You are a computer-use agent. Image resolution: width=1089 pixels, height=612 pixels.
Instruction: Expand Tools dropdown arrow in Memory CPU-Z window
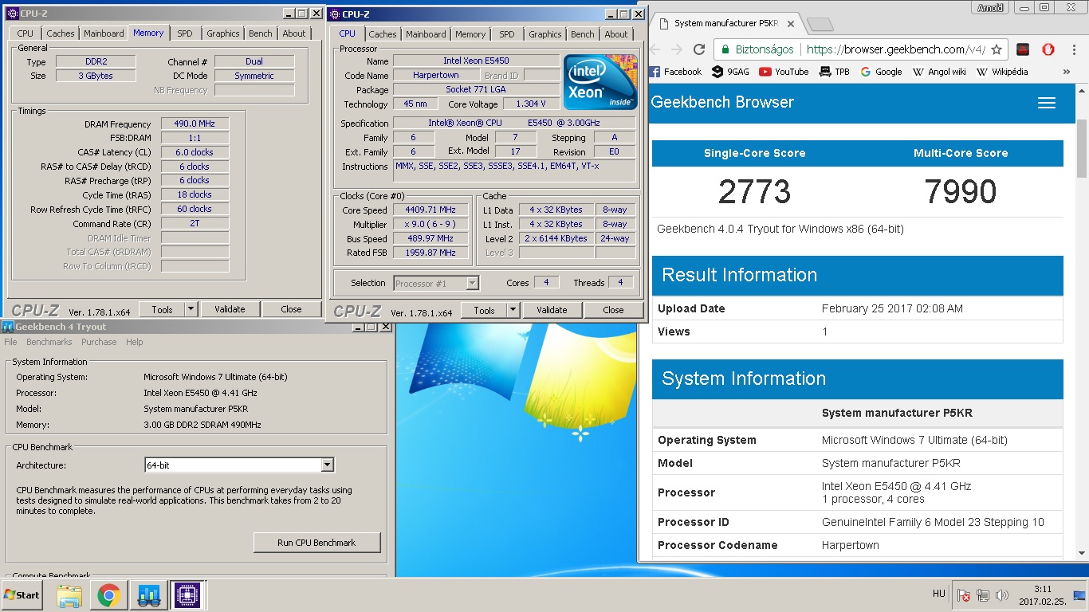pos(191,309)
